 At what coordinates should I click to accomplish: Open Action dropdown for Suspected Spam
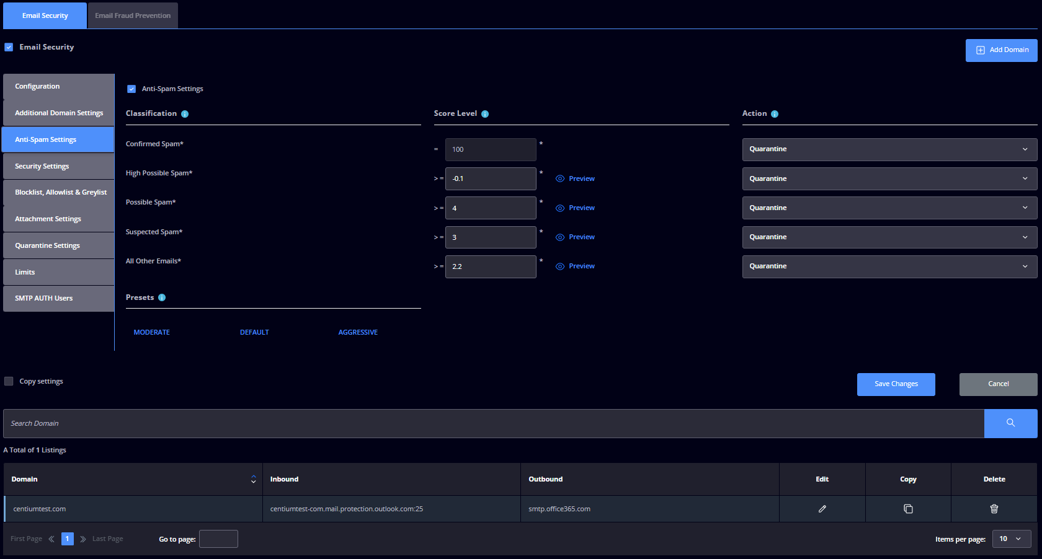pos(889,237)
